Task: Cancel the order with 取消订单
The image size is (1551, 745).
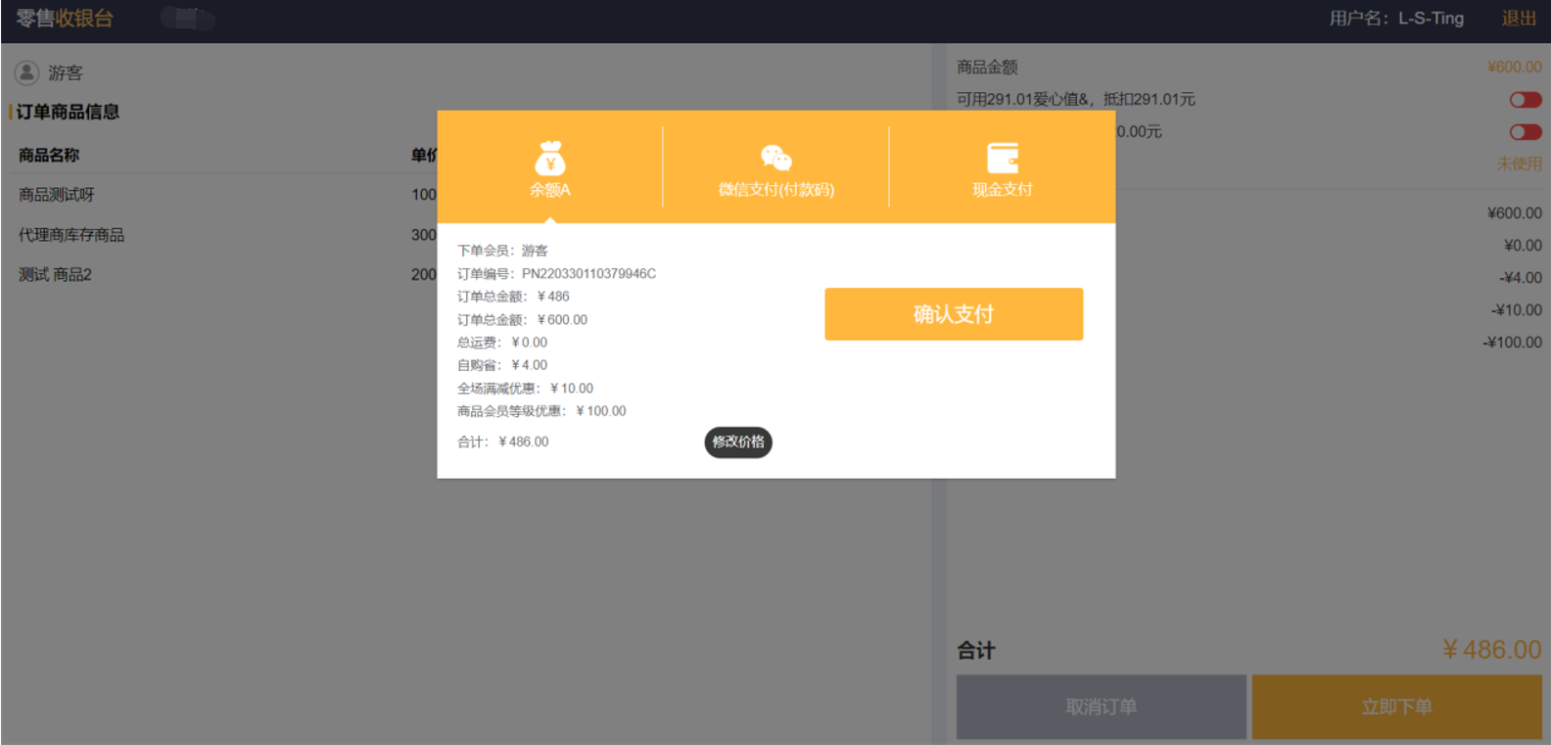Action: 1101,707
